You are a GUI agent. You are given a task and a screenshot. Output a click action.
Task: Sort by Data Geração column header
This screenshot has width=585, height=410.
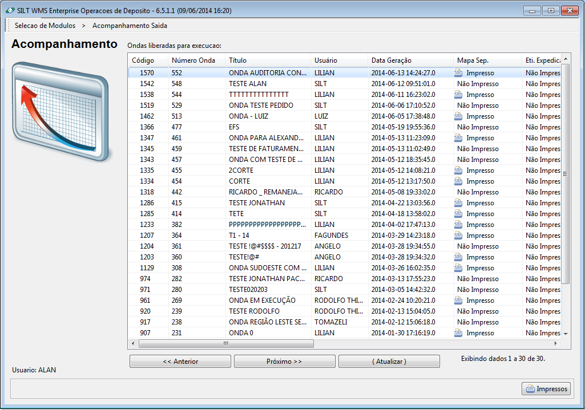[x=411, y=60]
